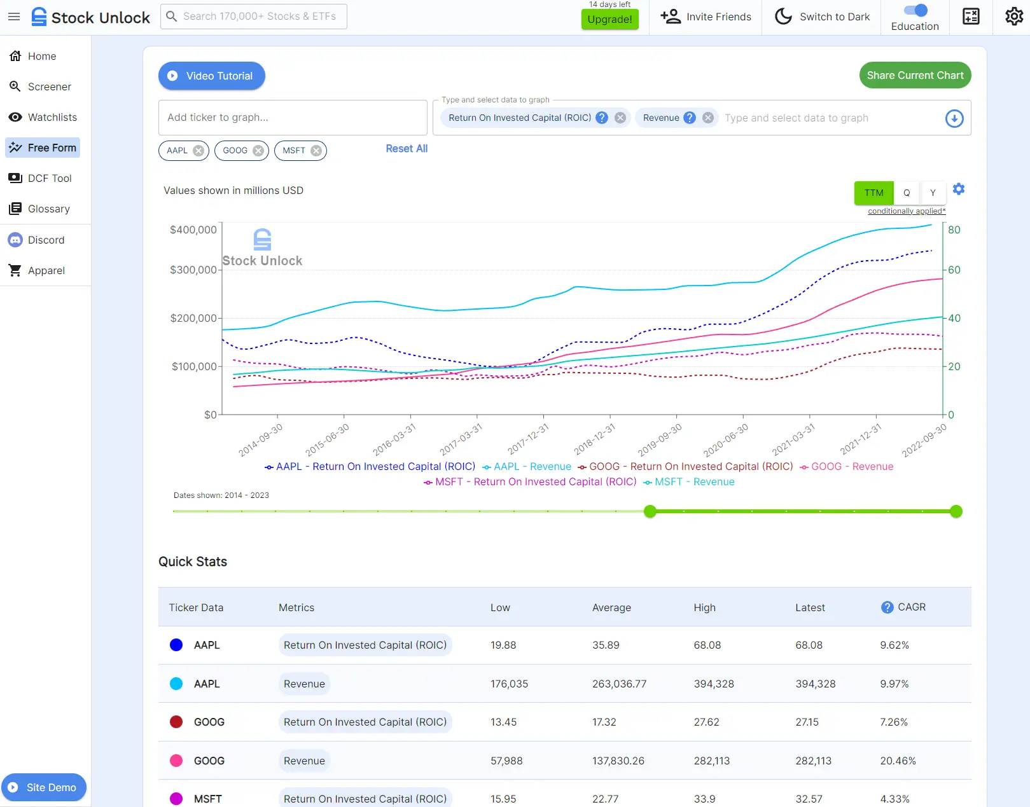Click the left date range slider handle
Viewport: 1030px width, 807px height.
pyautogui.click(x=650, y=511)
